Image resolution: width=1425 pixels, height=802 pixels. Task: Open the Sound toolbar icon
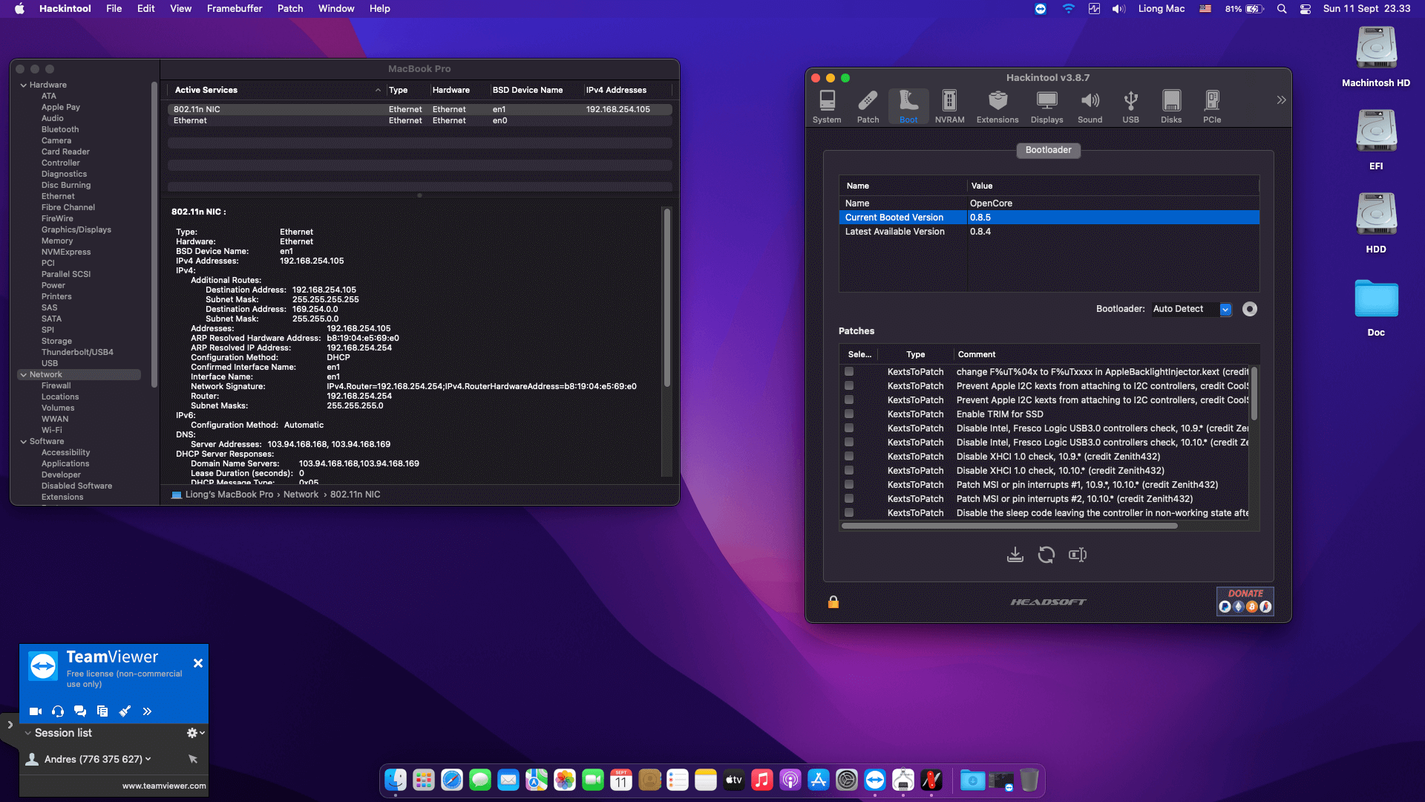pyautogui.click(x=1090, y=106)
